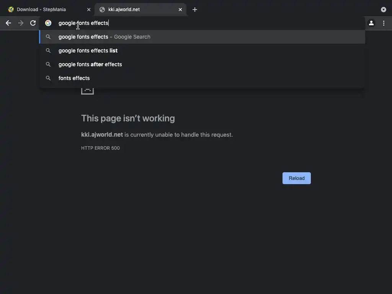The image size is (392, 294).
Task: Click the sad page error icon
Action: [x=88, y=91]
